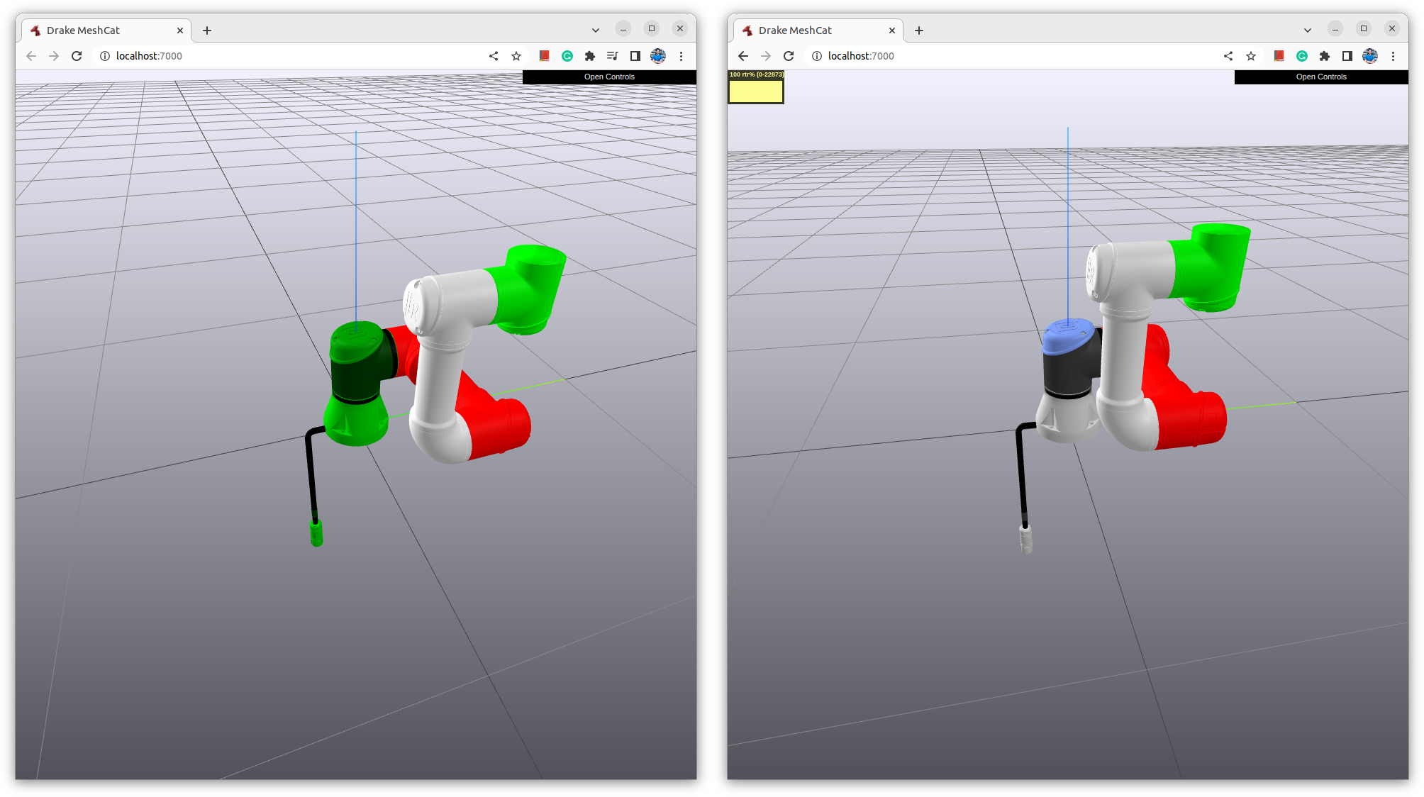The image size is (1424, 797).
Task: Click the share icon in the left browser toolbar
Action: (494, 56)
